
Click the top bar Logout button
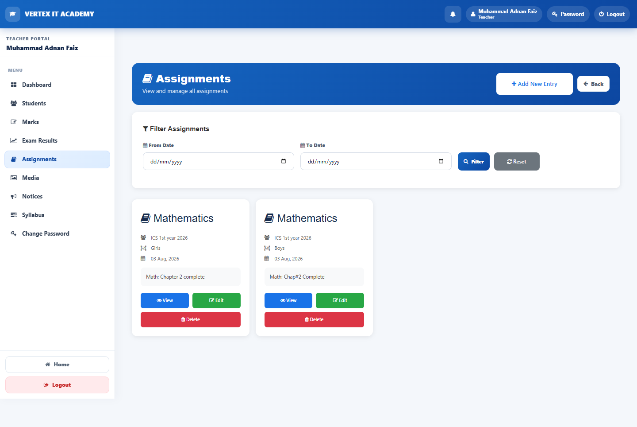point(612,14)
